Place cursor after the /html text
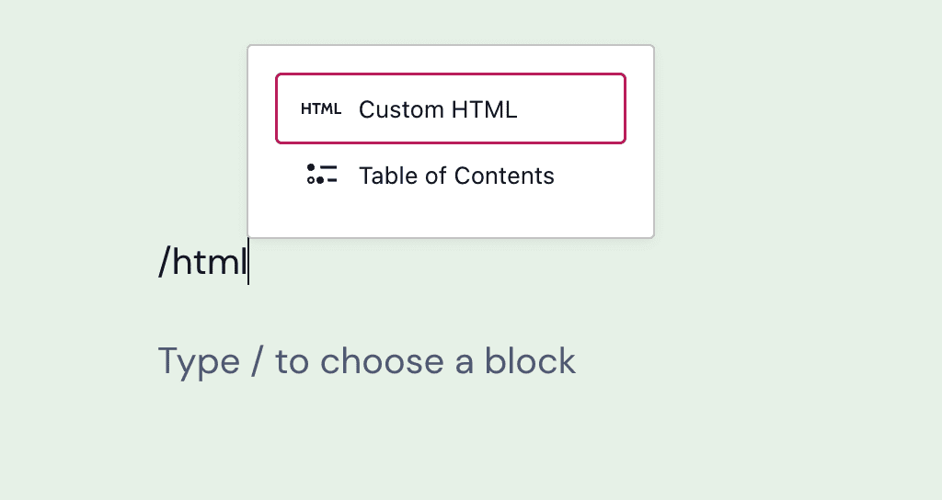This screenshot has width=942, height=500. (x=248, y=263)
